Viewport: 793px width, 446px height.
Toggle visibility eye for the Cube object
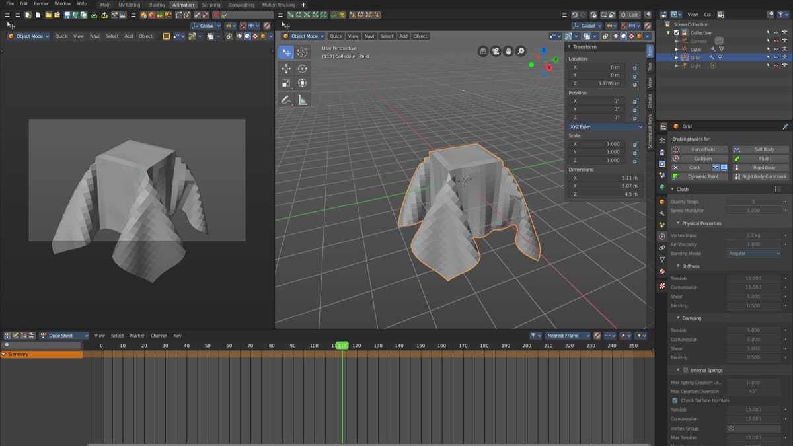pos(776,49)
